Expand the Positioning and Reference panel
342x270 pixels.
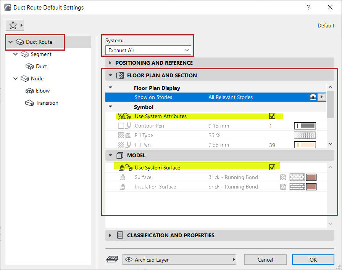click(x=110, y=63)
